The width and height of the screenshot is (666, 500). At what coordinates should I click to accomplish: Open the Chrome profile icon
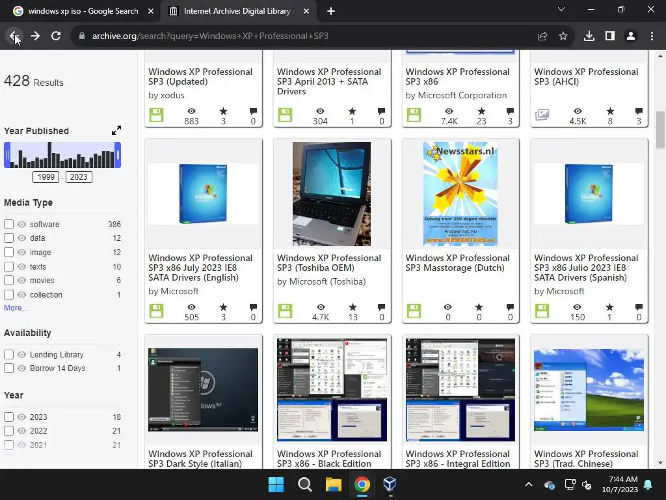tap(631, 36)
